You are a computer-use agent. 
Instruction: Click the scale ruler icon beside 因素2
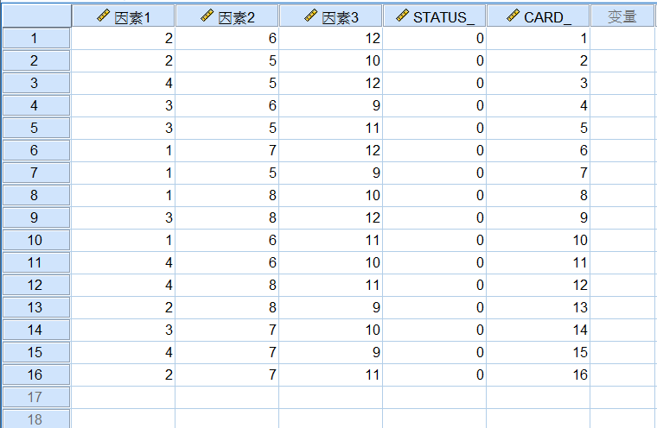pyautogui.click(x=207, y=16)
